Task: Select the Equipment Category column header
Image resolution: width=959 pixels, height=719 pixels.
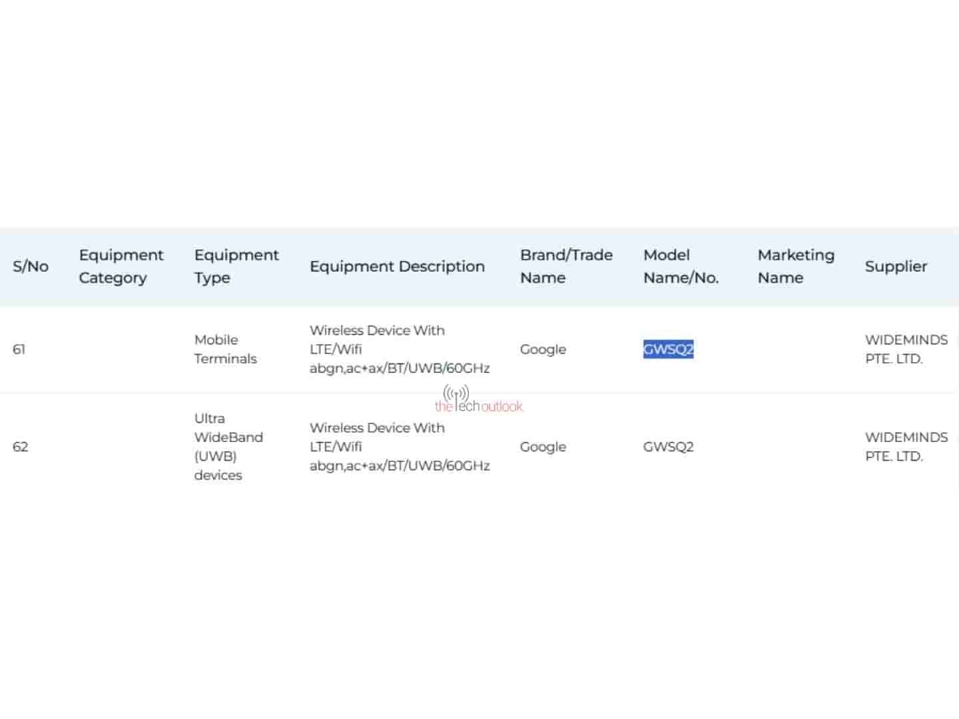Action: tap(121, 266)
